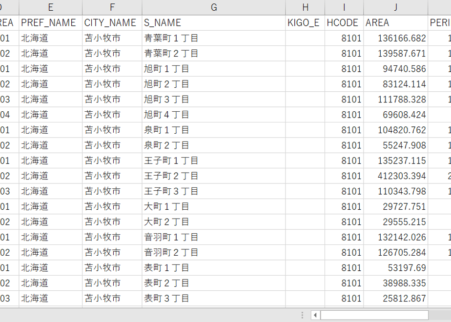Screen dimensions: 451x322
Task: Click area value 412303.394
Action: pyautogui.click(x=396, y=176)
